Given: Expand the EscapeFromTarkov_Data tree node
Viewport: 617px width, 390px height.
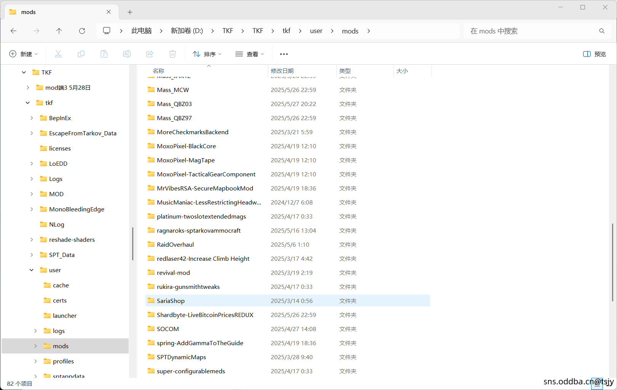Looking at the screenshot, I should tap(32, 133).
